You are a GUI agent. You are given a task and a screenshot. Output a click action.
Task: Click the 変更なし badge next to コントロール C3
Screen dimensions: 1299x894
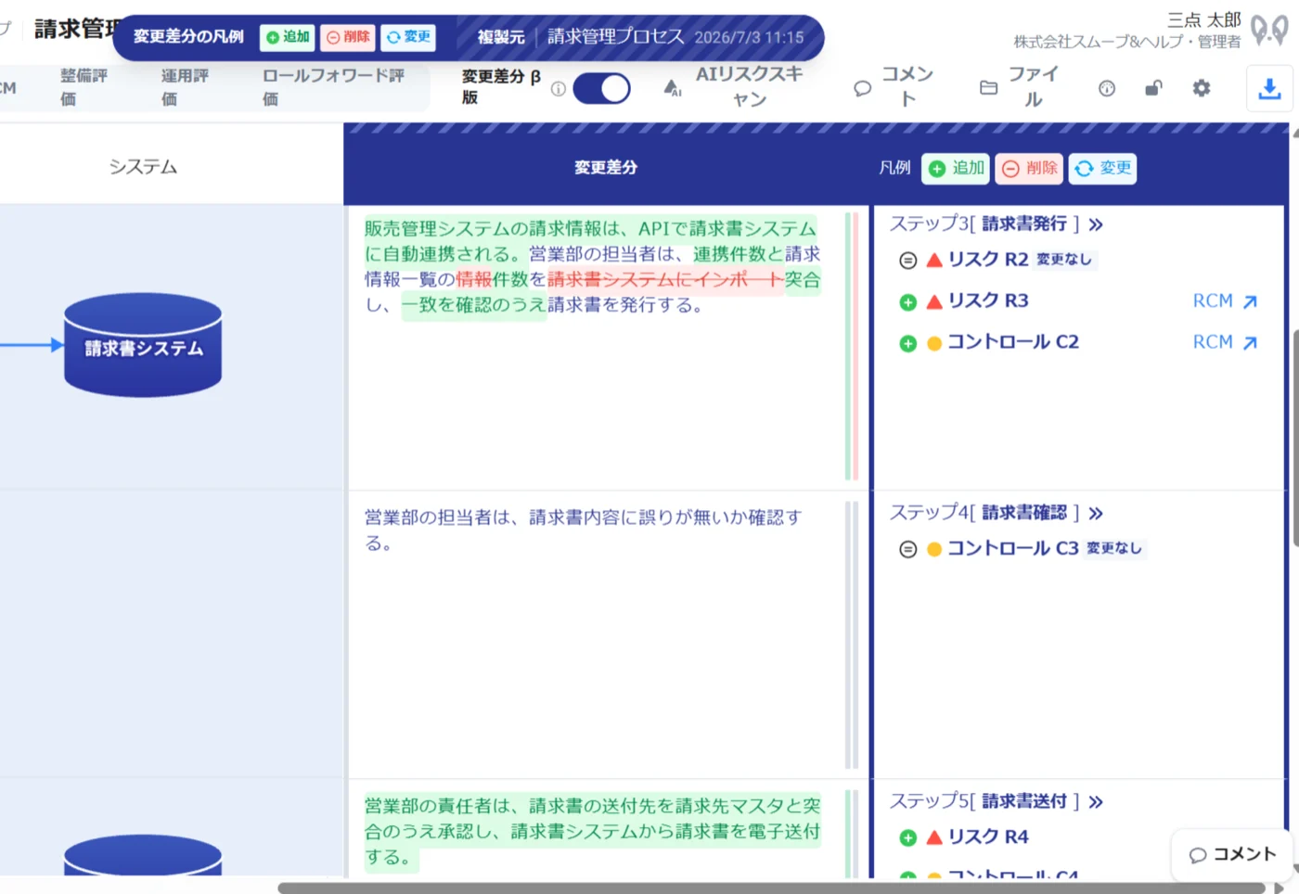click(1114, 548)
